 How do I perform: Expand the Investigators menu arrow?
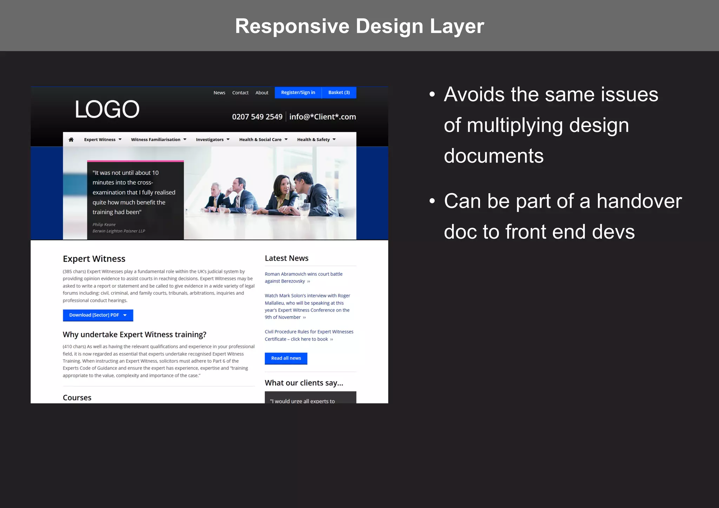coord(228,140)
